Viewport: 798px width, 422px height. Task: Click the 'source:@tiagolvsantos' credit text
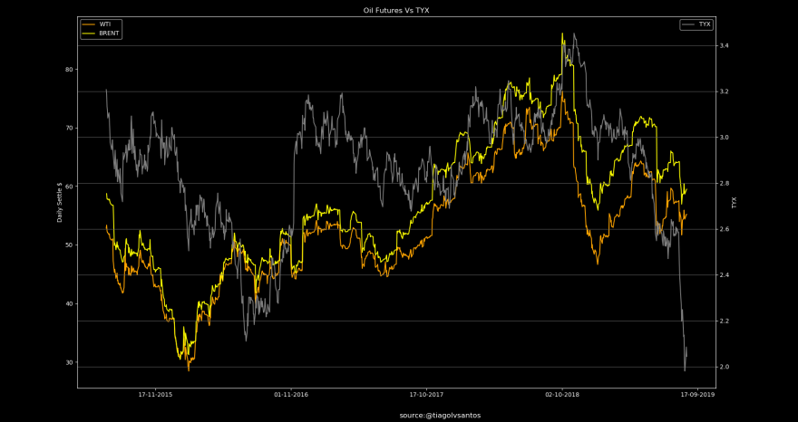coord(440,416)
